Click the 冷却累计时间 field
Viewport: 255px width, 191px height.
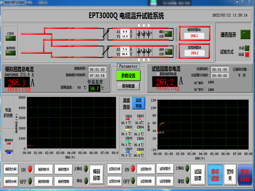click(x=220, y=75)
